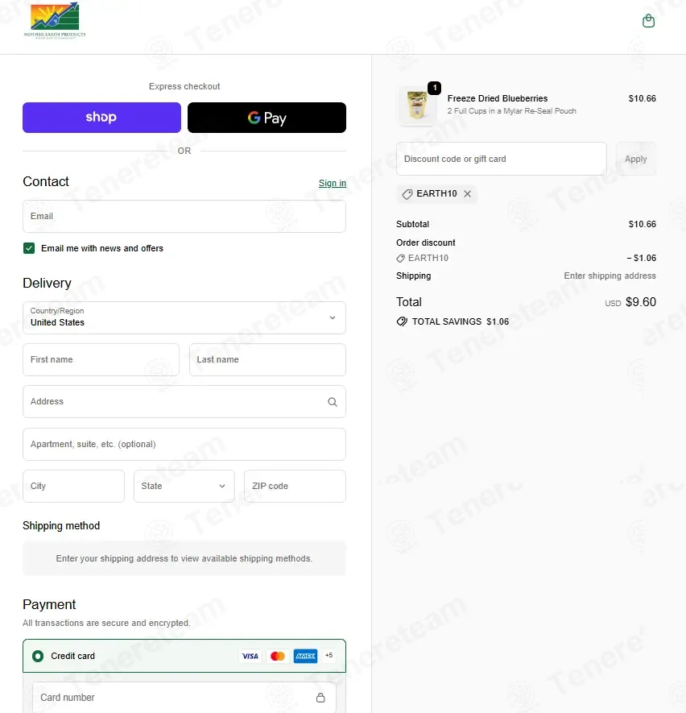Pay with Shop Pay express button

[x=101, y=118]
